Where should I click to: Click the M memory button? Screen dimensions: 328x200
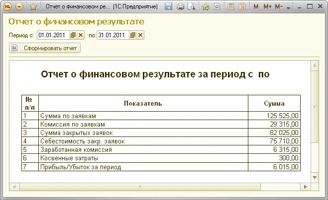coord(256,6)
